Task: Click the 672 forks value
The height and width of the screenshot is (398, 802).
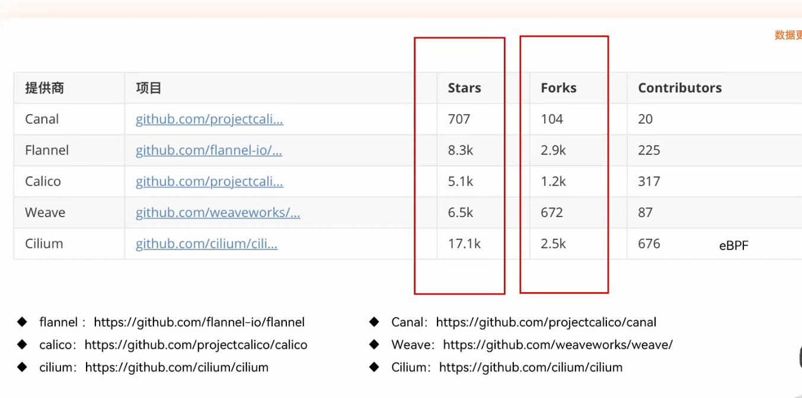Action: coord(552,213)
